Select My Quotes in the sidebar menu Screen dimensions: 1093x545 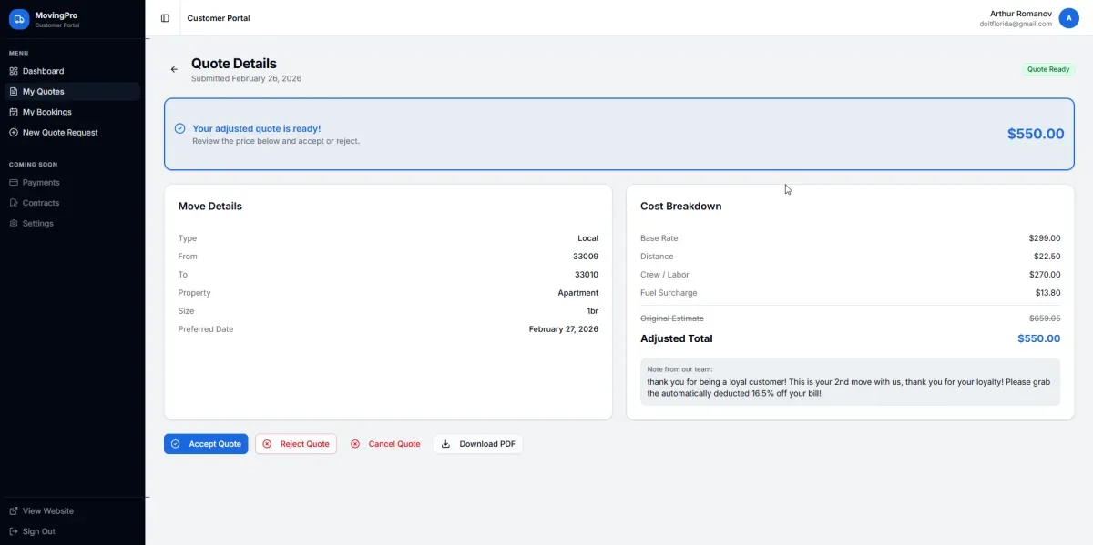coord(42,91)
